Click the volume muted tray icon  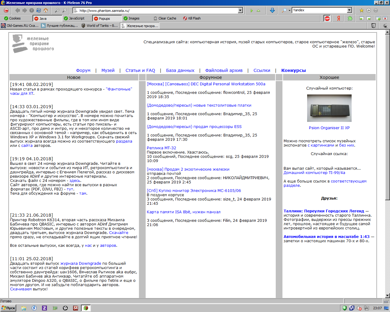click(x=359, y=308)
